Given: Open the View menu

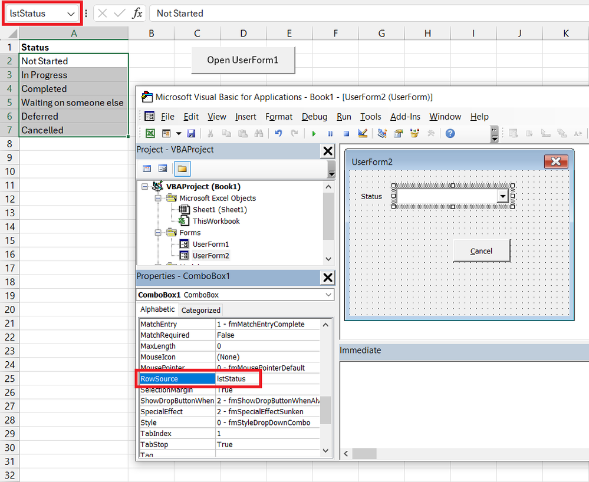Looking at the screenshot, I should 217,117.
